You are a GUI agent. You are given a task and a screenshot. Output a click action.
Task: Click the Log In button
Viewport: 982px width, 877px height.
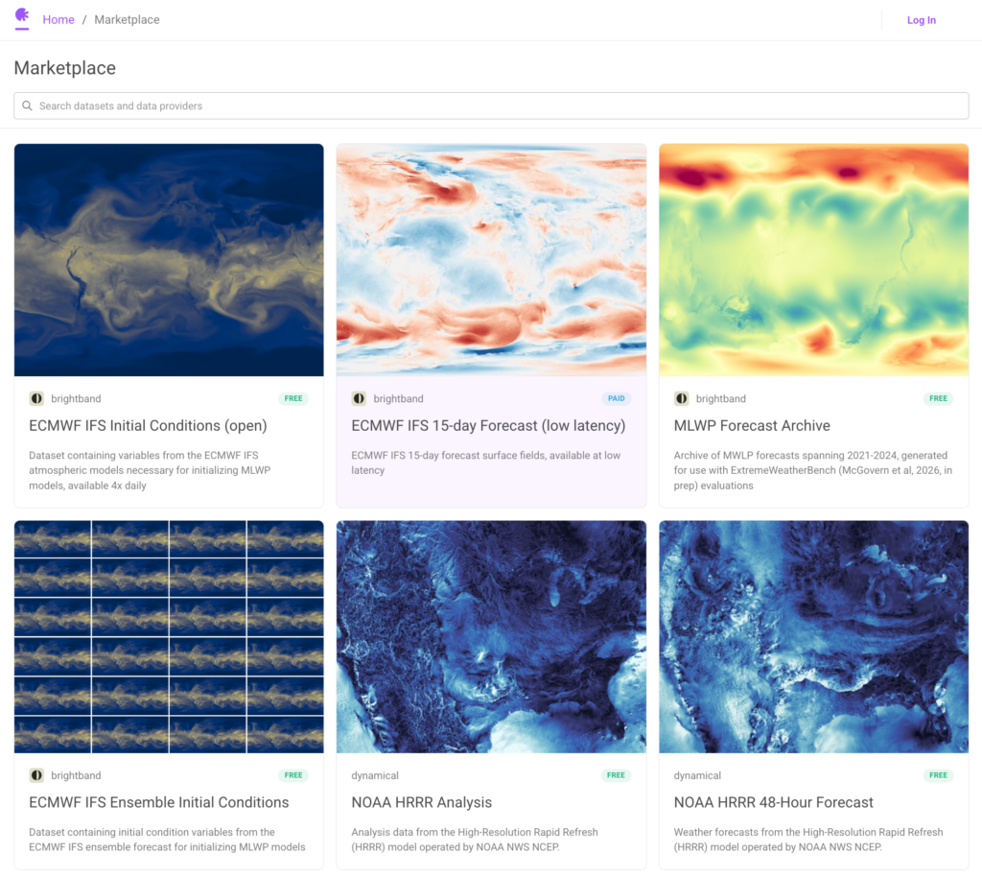click(x=921, y=19)
